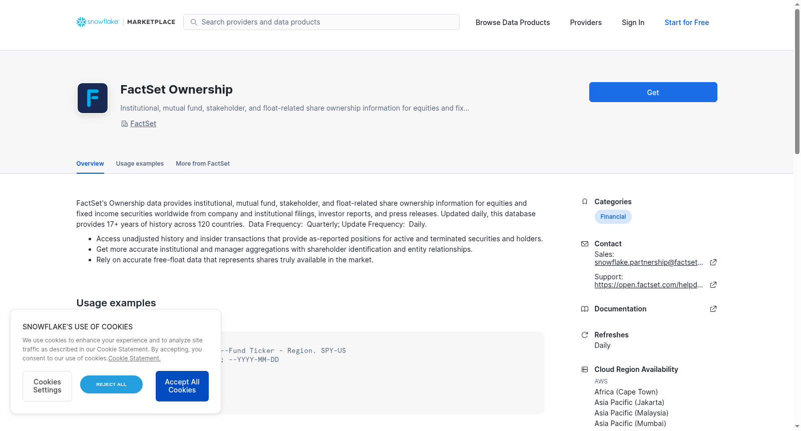Reject all cookies

click(111, 384)
